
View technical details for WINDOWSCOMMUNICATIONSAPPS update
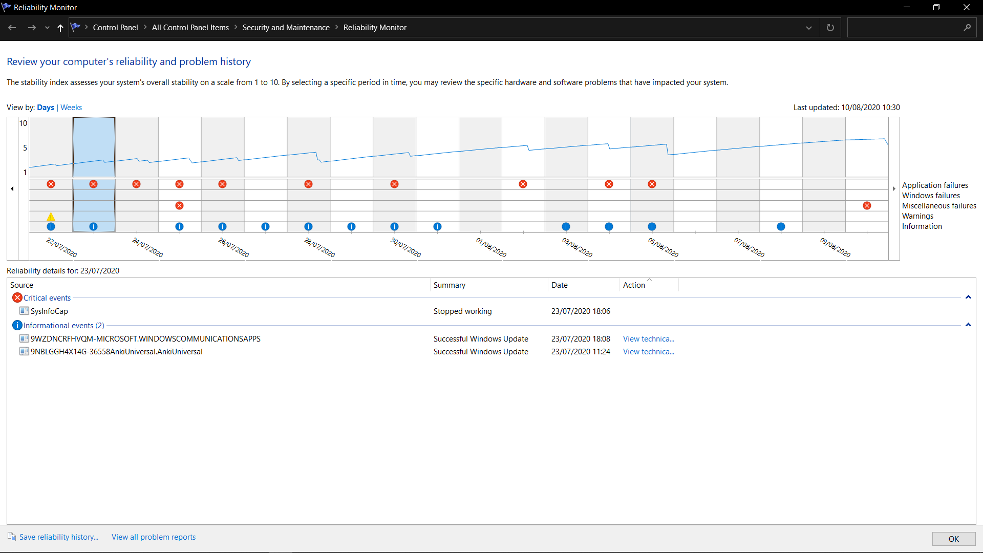[649, 339]
